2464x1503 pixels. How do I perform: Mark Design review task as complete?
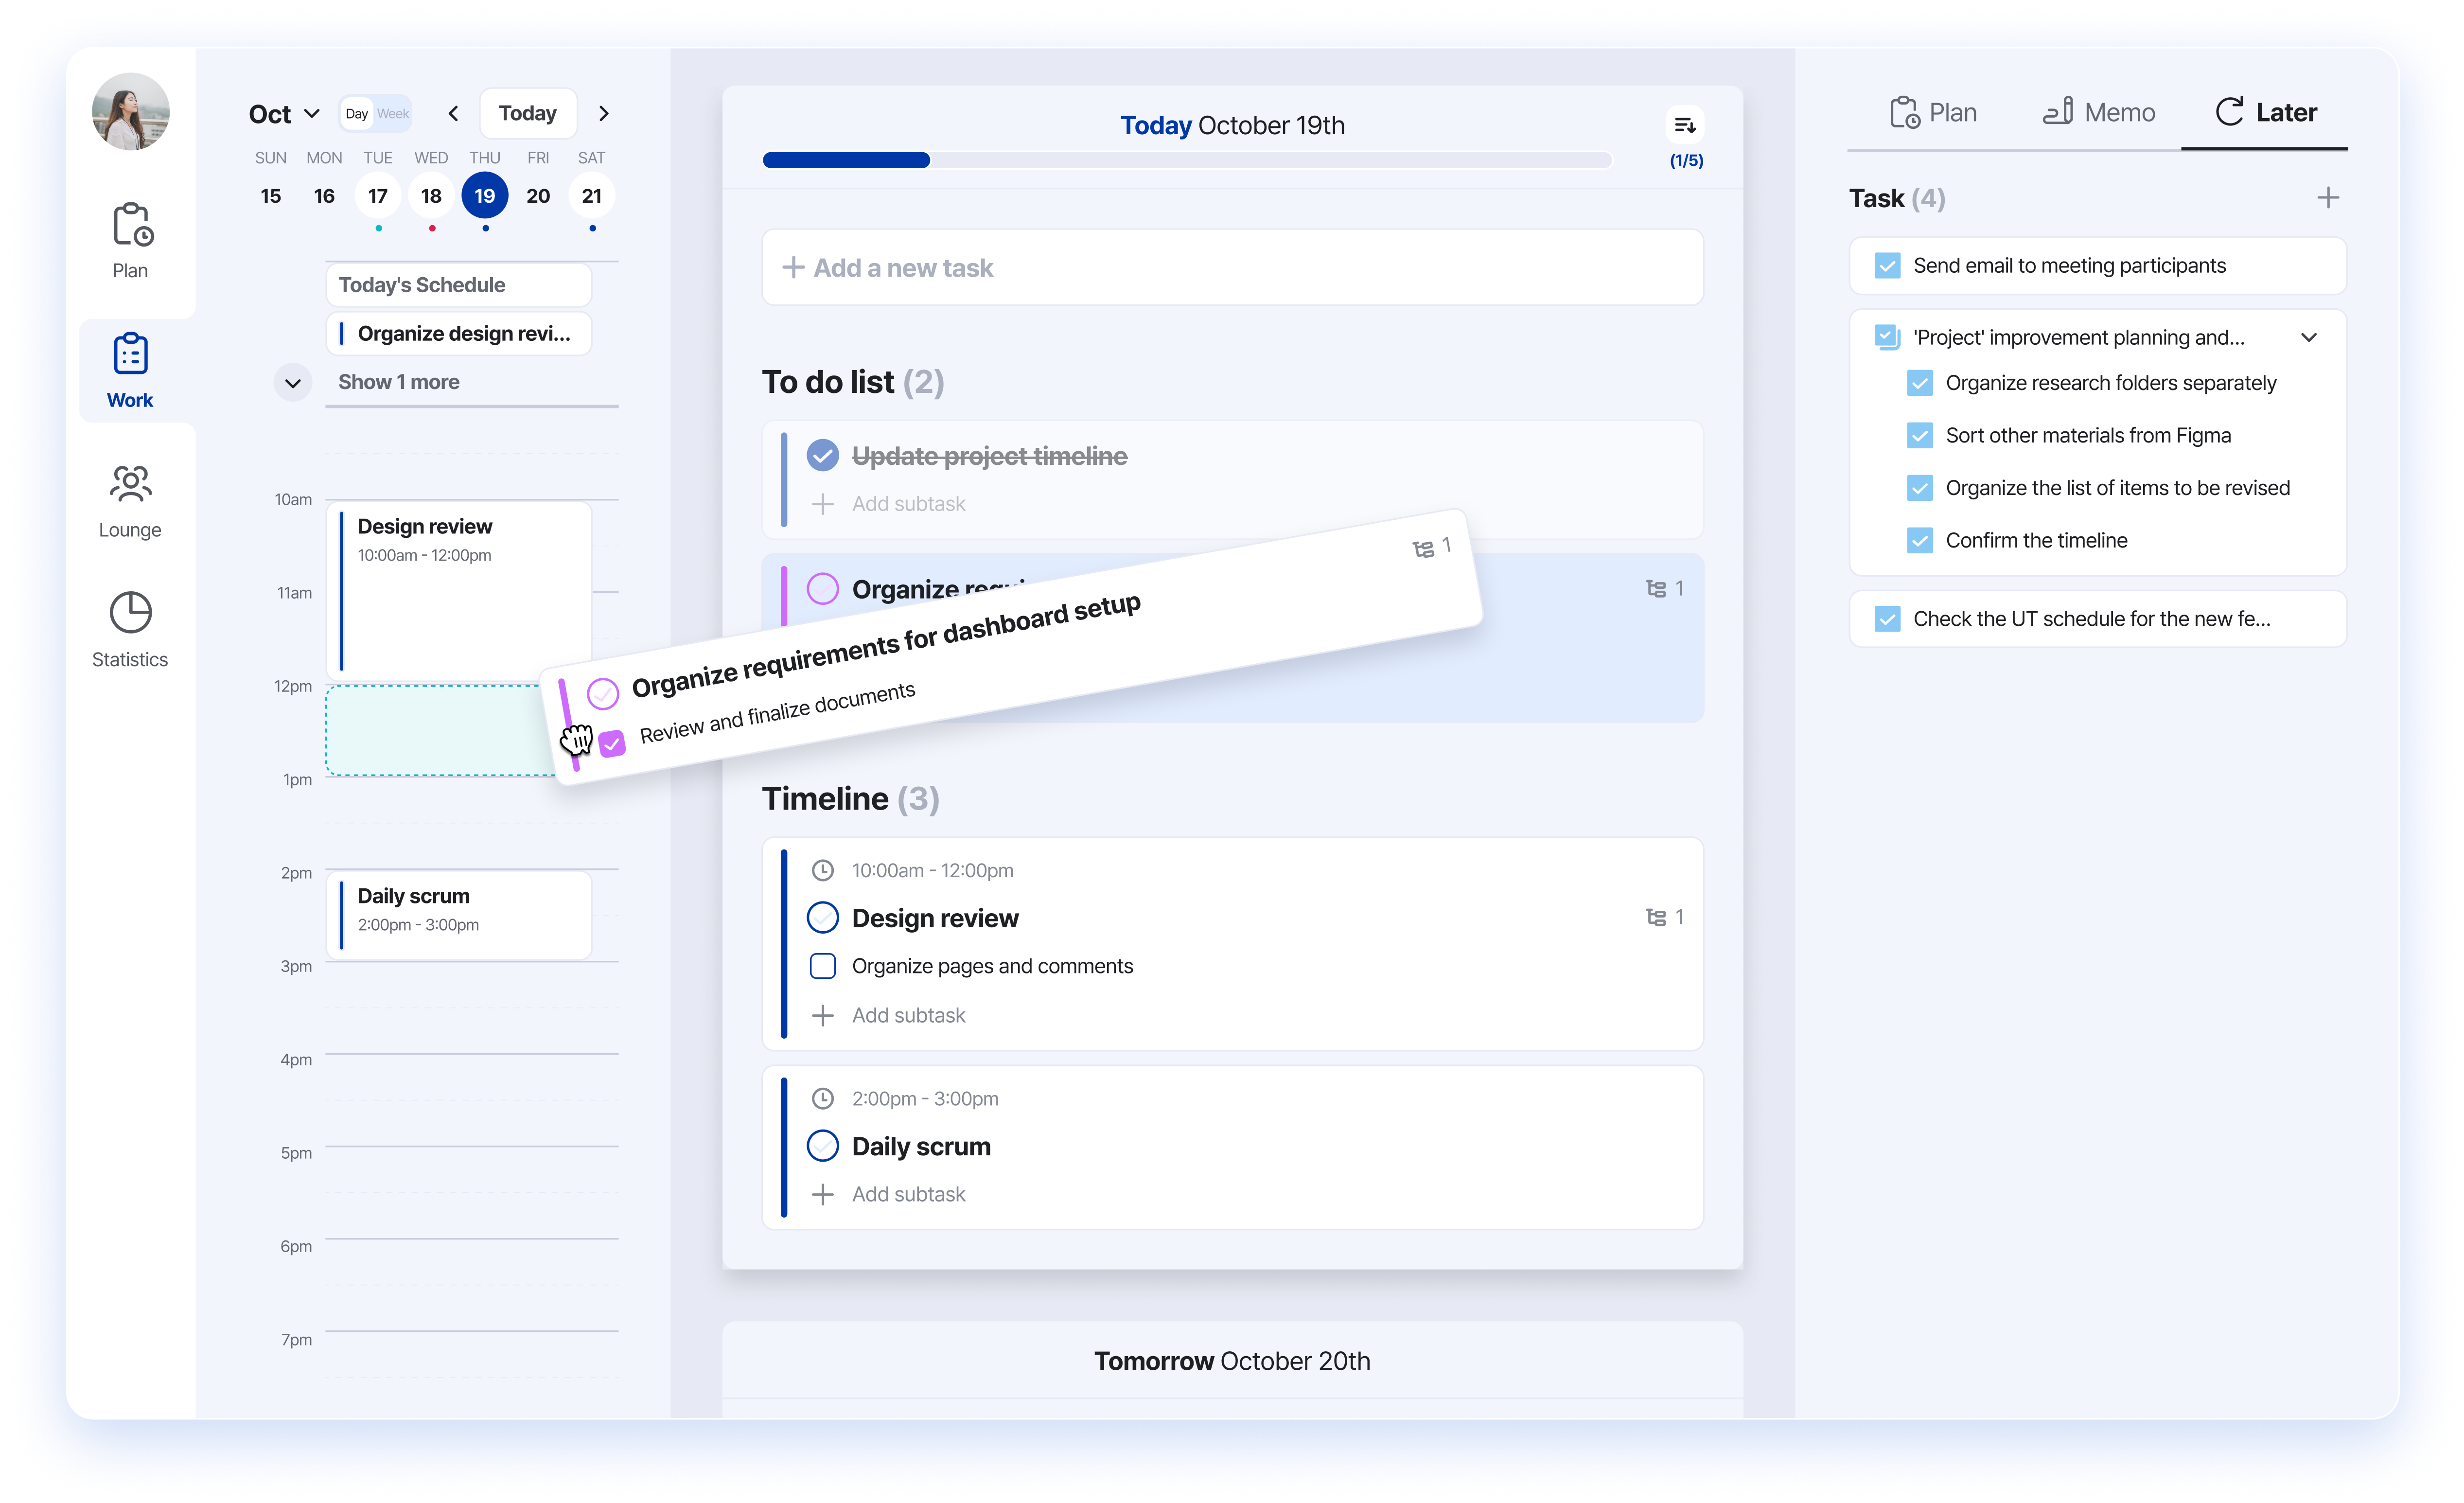point(823,917)
